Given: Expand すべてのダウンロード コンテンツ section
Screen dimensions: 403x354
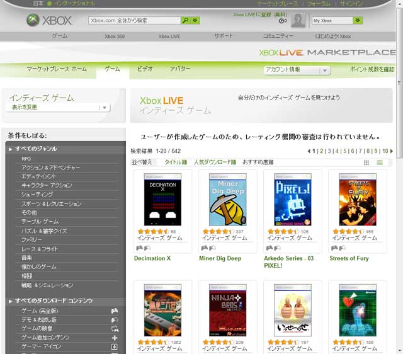Looking at the screenshot, I should pos(54,301).
